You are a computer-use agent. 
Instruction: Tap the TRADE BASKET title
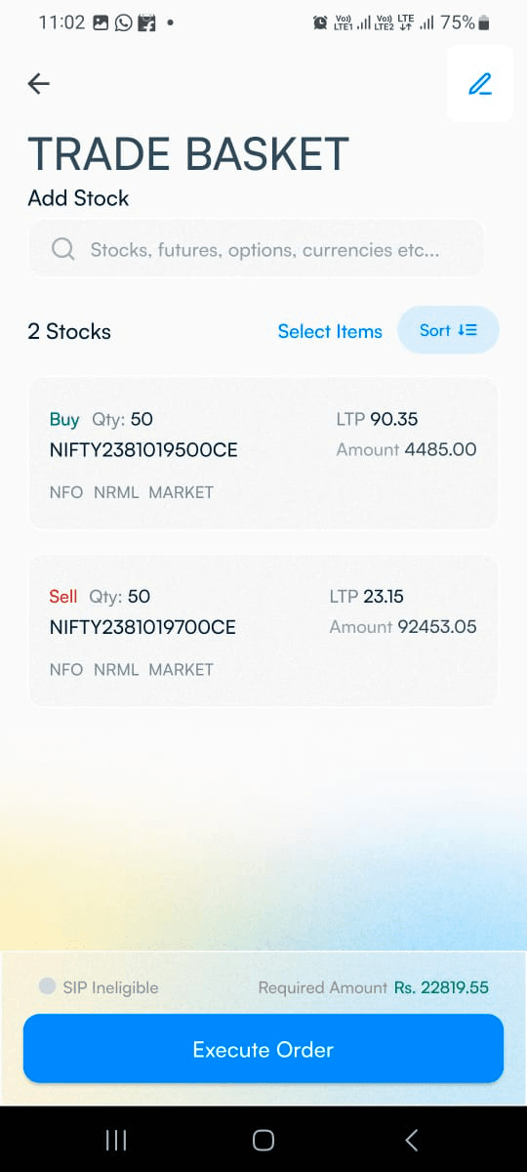pos(188,154)
